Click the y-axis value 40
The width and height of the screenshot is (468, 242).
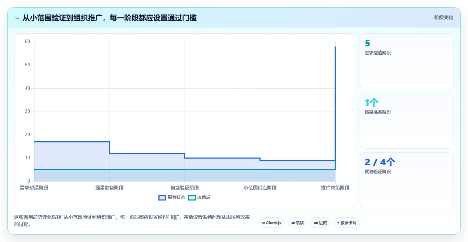click(27, 88)
